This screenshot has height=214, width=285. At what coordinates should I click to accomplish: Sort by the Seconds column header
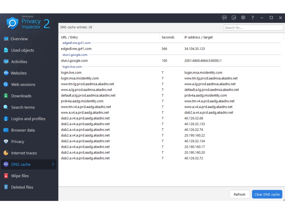tap(168, 37)
